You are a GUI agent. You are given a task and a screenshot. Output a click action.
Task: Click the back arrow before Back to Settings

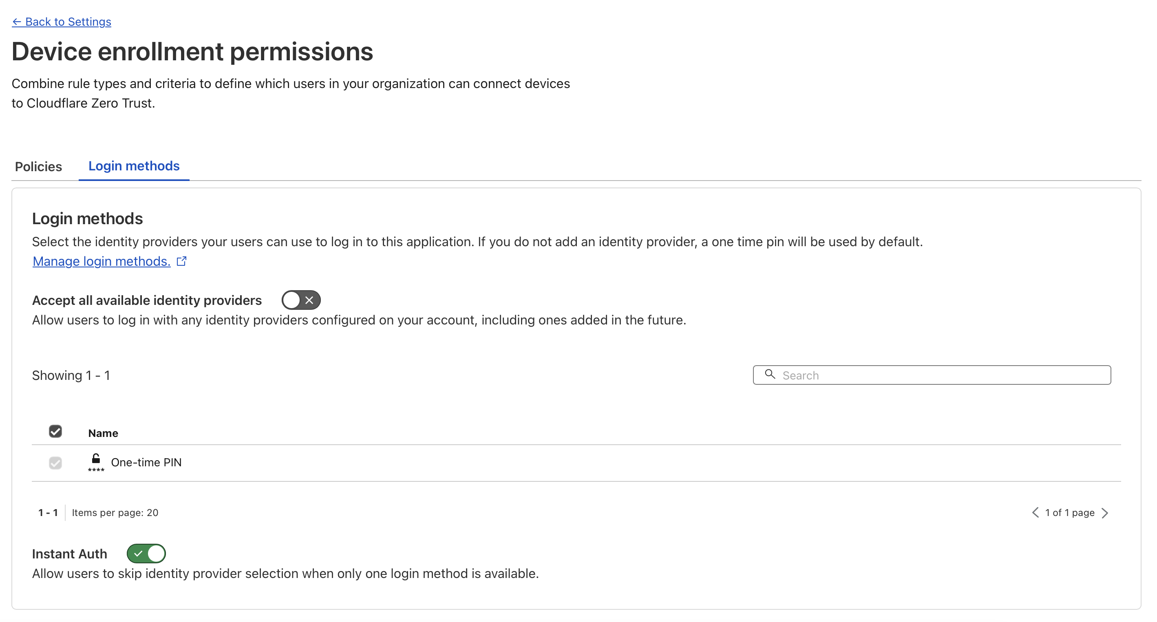click(x=17, y=22)
